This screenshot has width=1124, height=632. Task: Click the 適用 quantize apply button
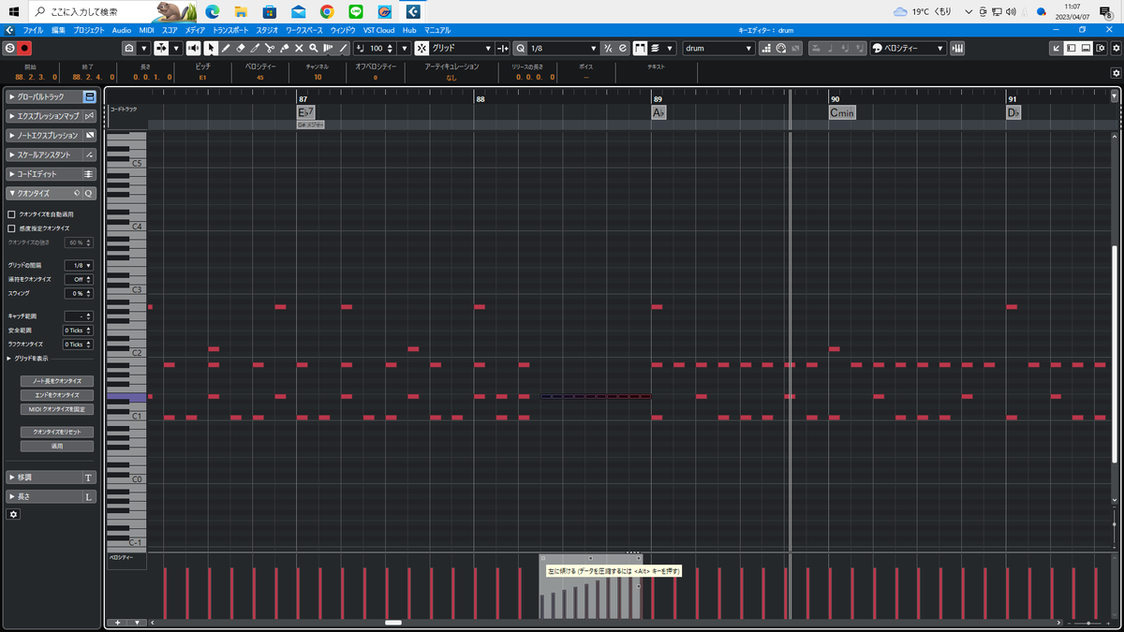point(55,446)
